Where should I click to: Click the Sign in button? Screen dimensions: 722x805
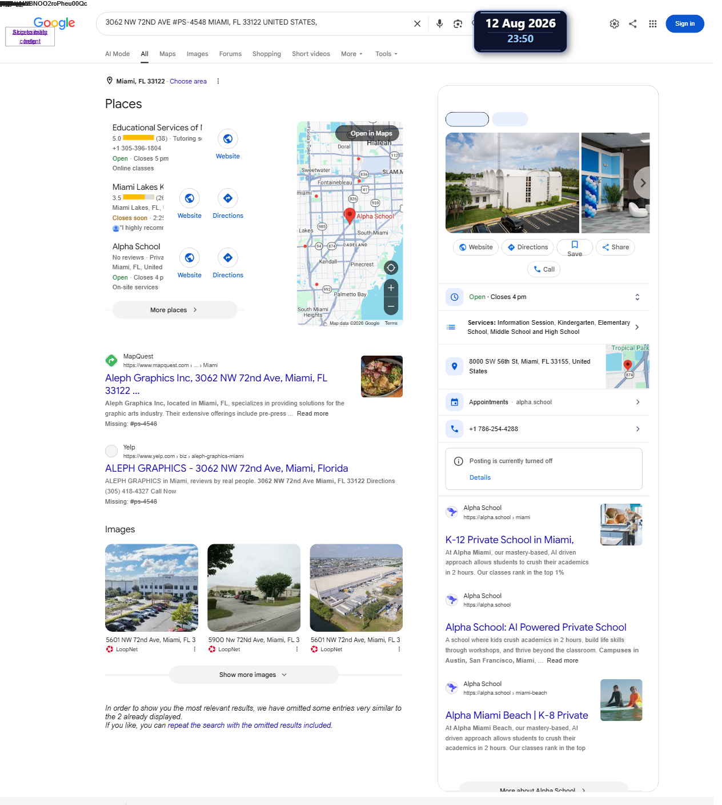685,23
